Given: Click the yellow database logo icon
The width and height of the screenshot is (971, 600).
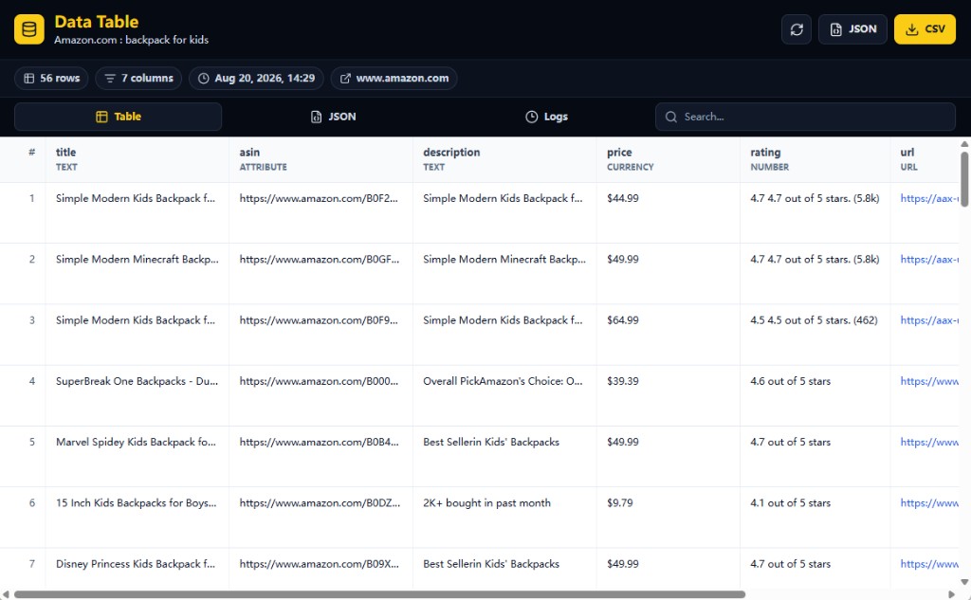Looking at the screenshot, I should [29, 29].
